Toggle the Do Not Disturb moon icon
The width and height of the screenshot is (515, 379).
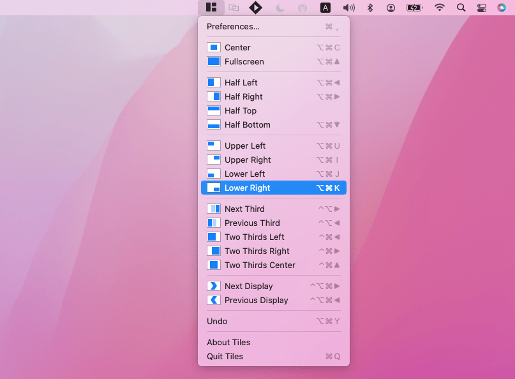point(280,8)
